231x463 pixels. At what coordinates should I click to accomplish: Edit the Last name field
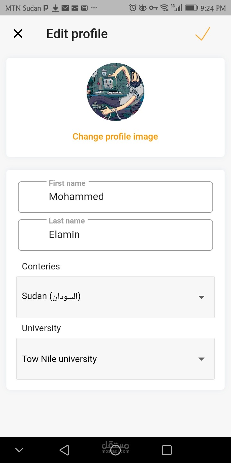tap(116, 235)
